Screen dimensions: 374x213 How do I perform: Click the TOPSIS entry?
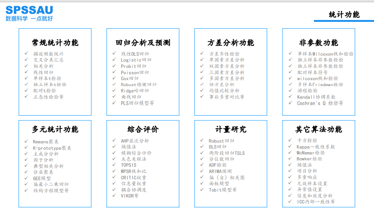pos(128,165)
